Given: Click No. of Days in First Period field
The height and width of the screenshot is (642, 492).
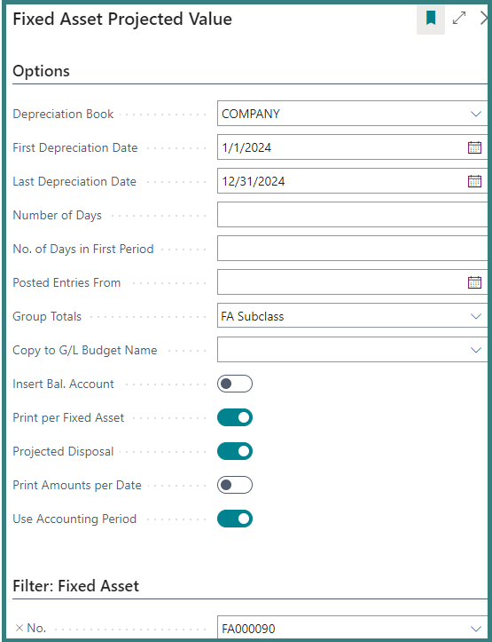Looking at the screenshot, I should [353, 248].
